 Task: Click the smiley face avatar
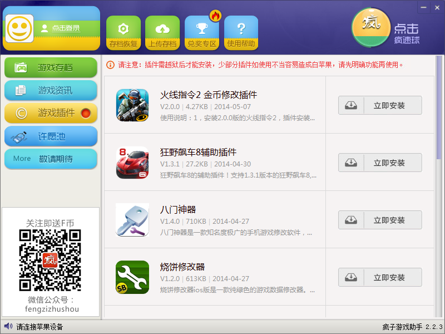pyautogui.click(x=19, y=28)
